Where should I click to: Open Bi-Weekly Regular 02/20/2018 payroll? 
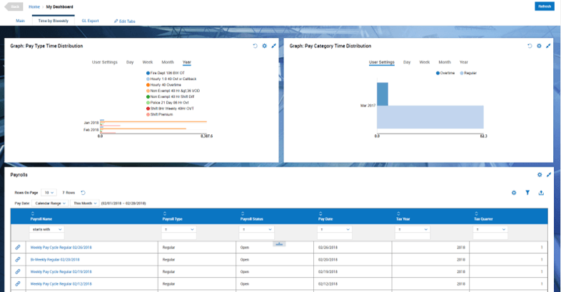pos(55,259)
